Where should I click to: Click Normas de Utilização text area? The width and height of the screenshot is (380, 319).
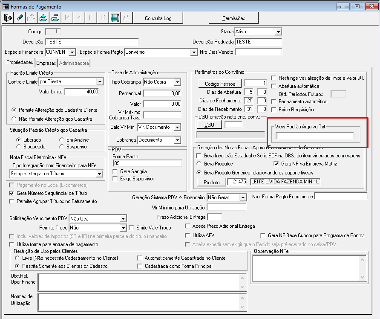click(x=139, y=302)
